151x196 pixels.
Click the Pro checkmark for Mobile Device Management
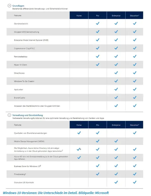(x=98, y=141)
